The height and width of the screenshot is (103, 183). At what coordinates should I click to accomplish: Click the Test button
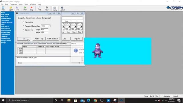(x=24, y=39)
